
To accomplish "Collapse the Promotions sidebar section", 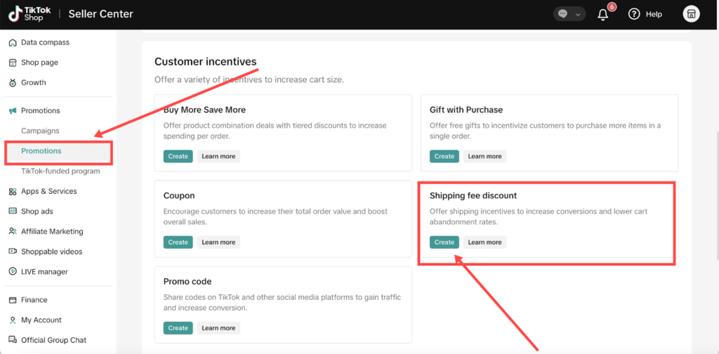I will pos(40,111).
